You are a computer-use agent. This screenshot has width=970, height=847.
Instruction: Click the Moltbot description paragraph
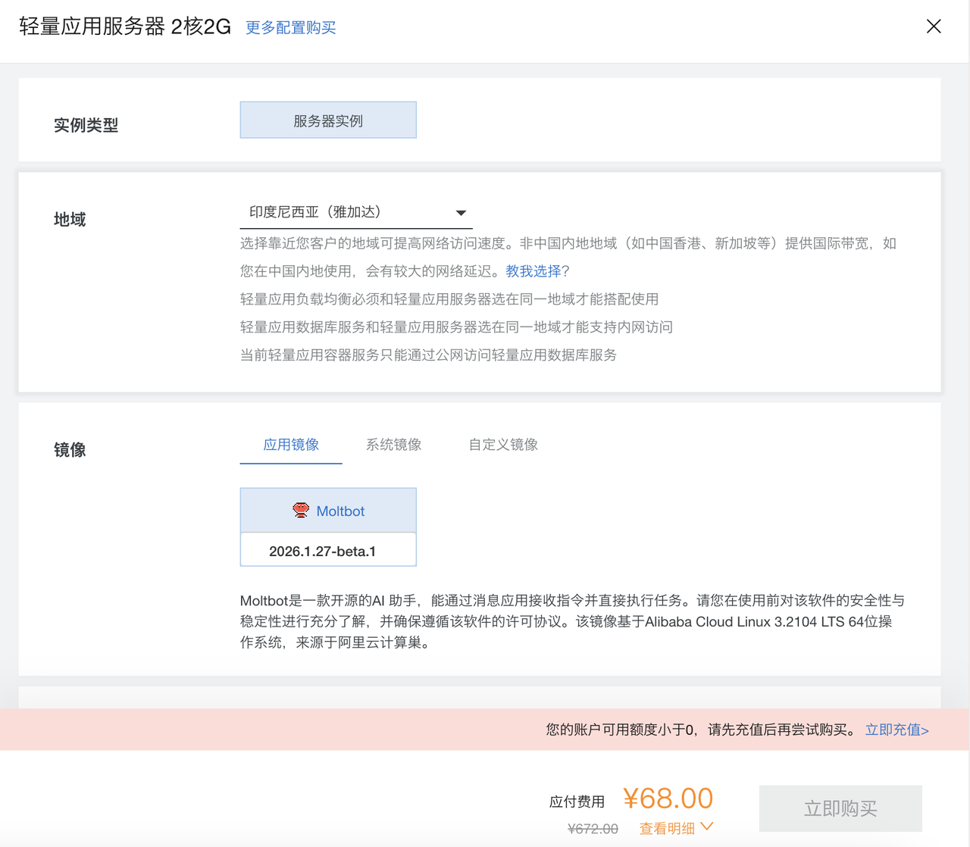click(x=572, y=621)
